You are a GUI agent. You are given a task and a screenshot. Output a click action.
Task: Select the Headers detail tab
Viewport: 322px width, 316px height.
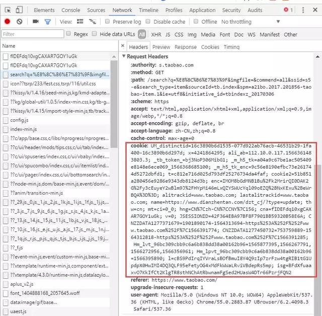click(x=138, y=47)
